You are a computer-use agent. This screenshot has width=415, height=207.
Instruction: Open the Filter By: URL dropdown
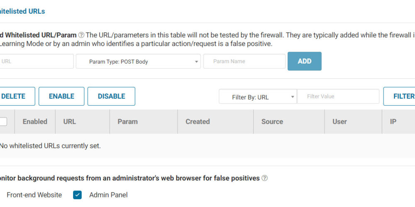click(258, 96)
